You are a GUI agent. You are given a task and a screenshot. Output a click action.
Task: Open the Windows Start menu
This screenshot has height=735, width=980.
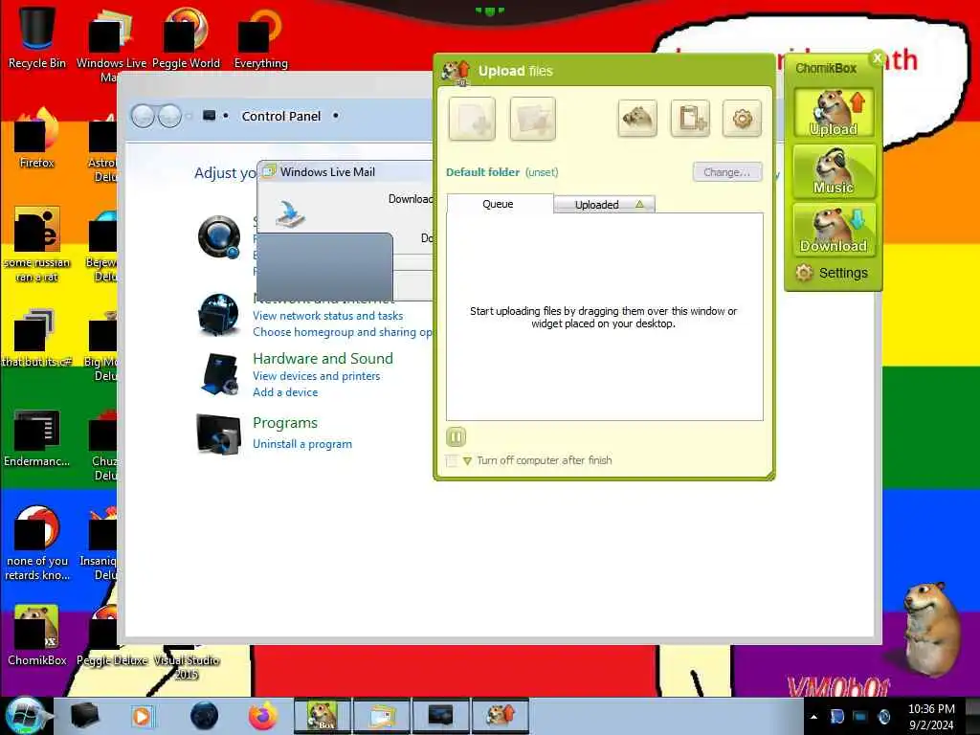(25, 716)
